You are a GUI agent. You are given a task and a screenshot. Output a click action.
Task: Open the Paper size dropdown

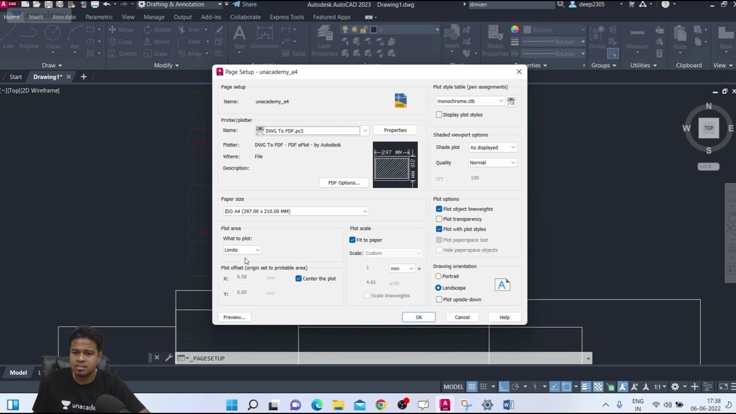(x=295, y=211)
